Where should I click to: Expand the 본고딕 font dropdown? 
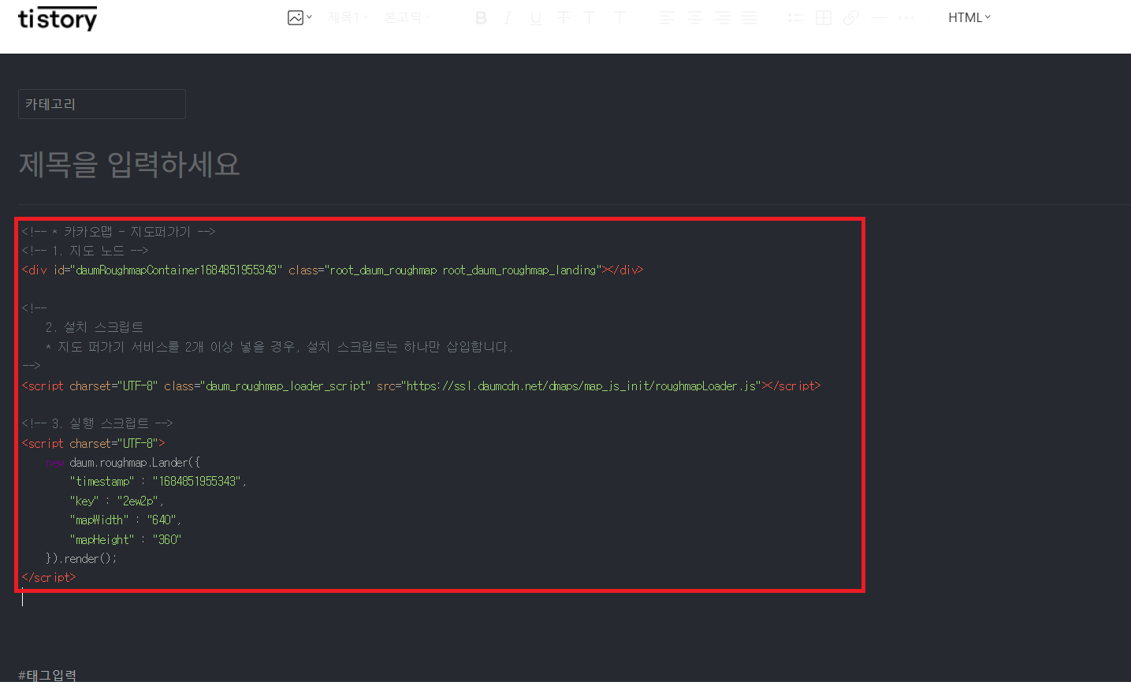(407, 17)
